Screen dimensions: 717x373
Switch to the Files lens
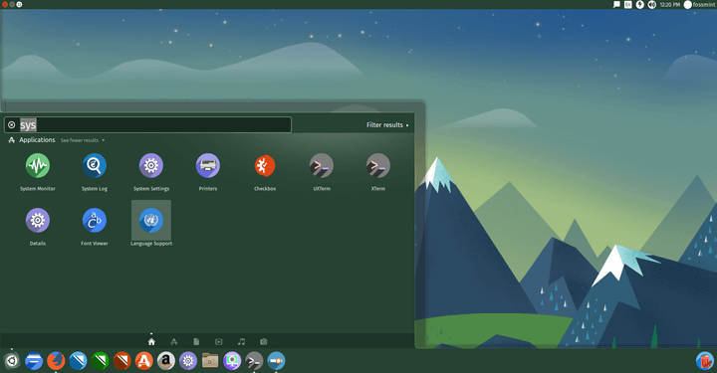pos(196,341)
